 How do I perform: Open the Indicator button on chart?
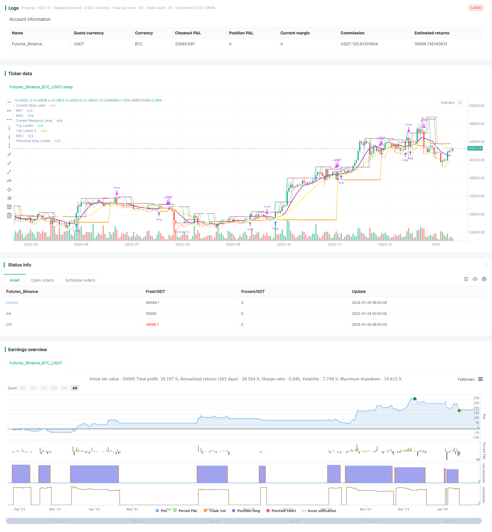tap(448, 103)
